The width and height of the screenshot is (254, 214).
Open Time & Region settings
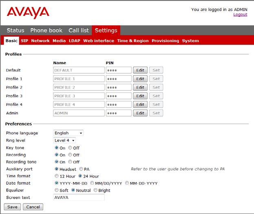click(133, 40)
